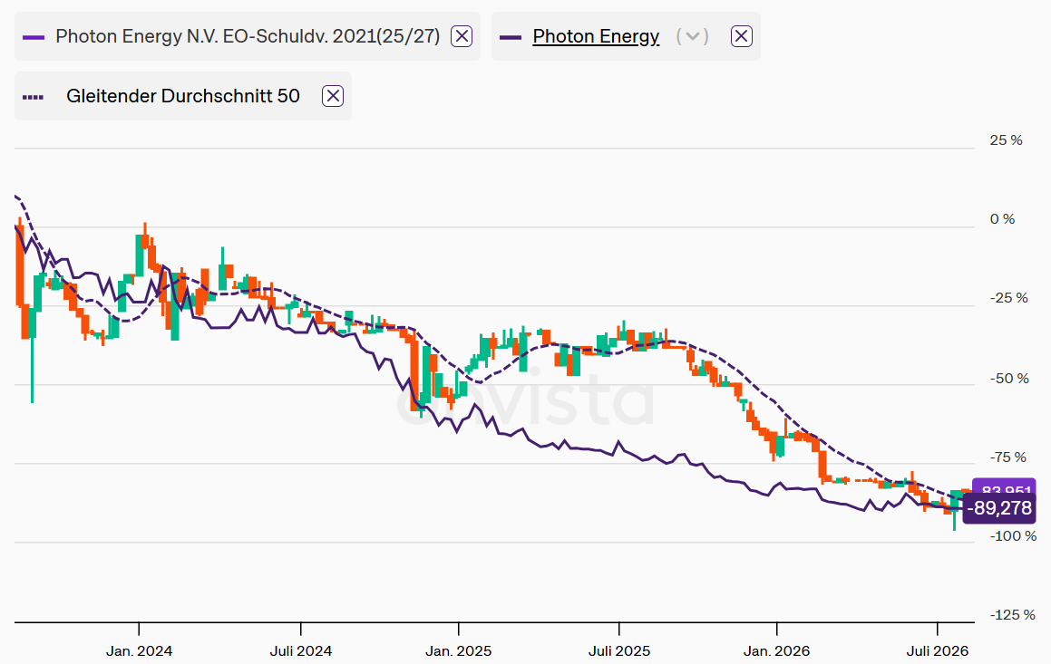Click the 83,951 value badge
This screenshot has width=1051, height=664.
1004,486
